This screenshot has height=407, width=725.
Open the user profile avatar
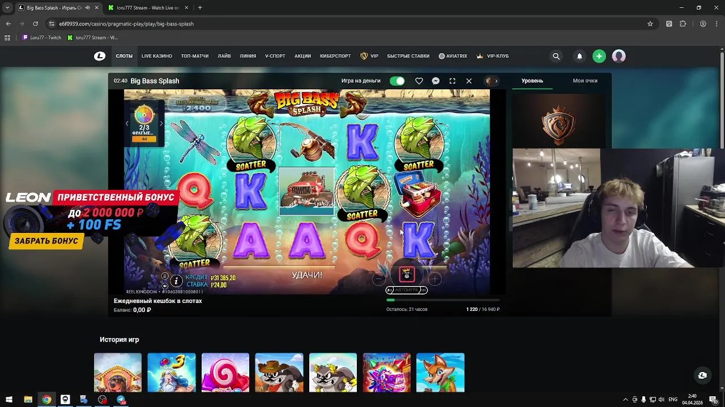tap(619, 56)
